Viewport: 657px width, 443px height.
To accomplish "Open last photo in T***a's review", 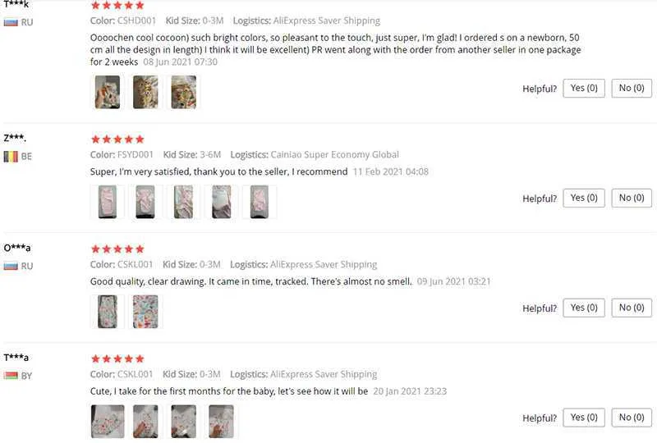I will [x=221, y=421].
